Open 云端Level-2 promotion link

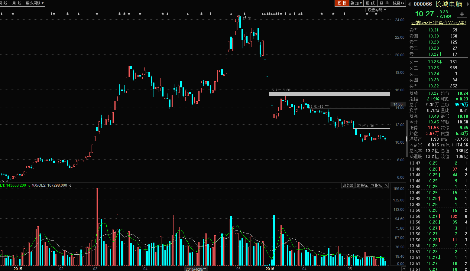click(x=439, y=23)
